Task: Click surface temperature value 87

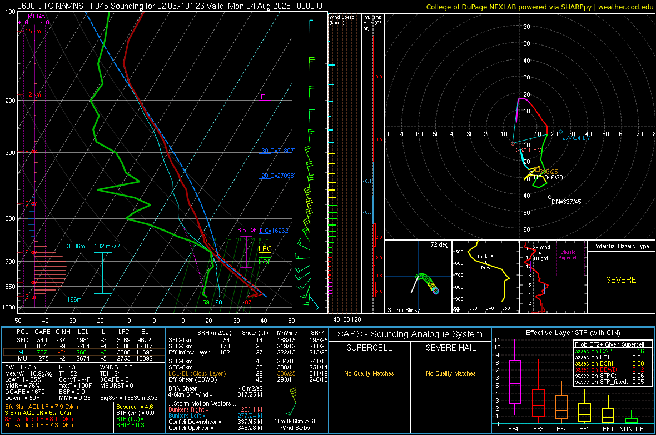Action: pyautogui.click(x=248, y=302)
